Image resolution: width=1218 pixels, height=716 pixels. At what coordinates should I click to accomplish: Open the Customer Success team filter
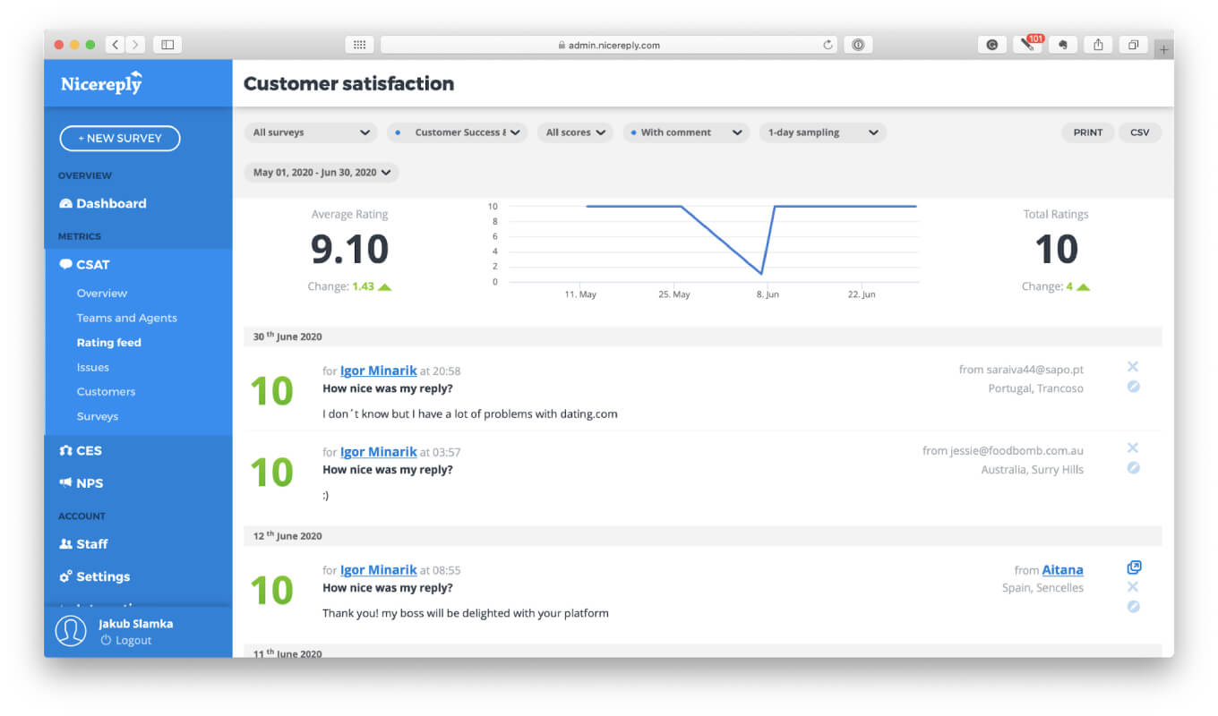[x=457, y=132]
